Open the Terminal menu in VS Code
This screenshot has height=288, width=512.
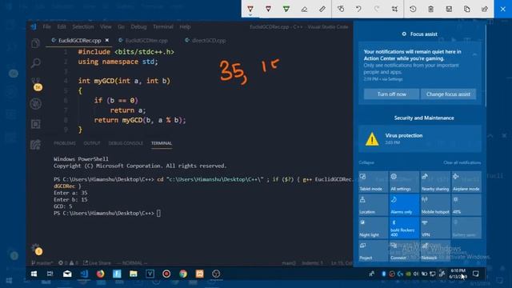(x=163, y=26)
